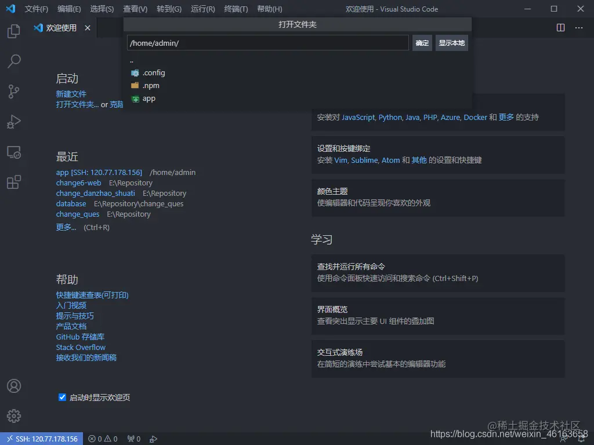Open the Source Control view

pyautogui.click(x=14, y=92)
